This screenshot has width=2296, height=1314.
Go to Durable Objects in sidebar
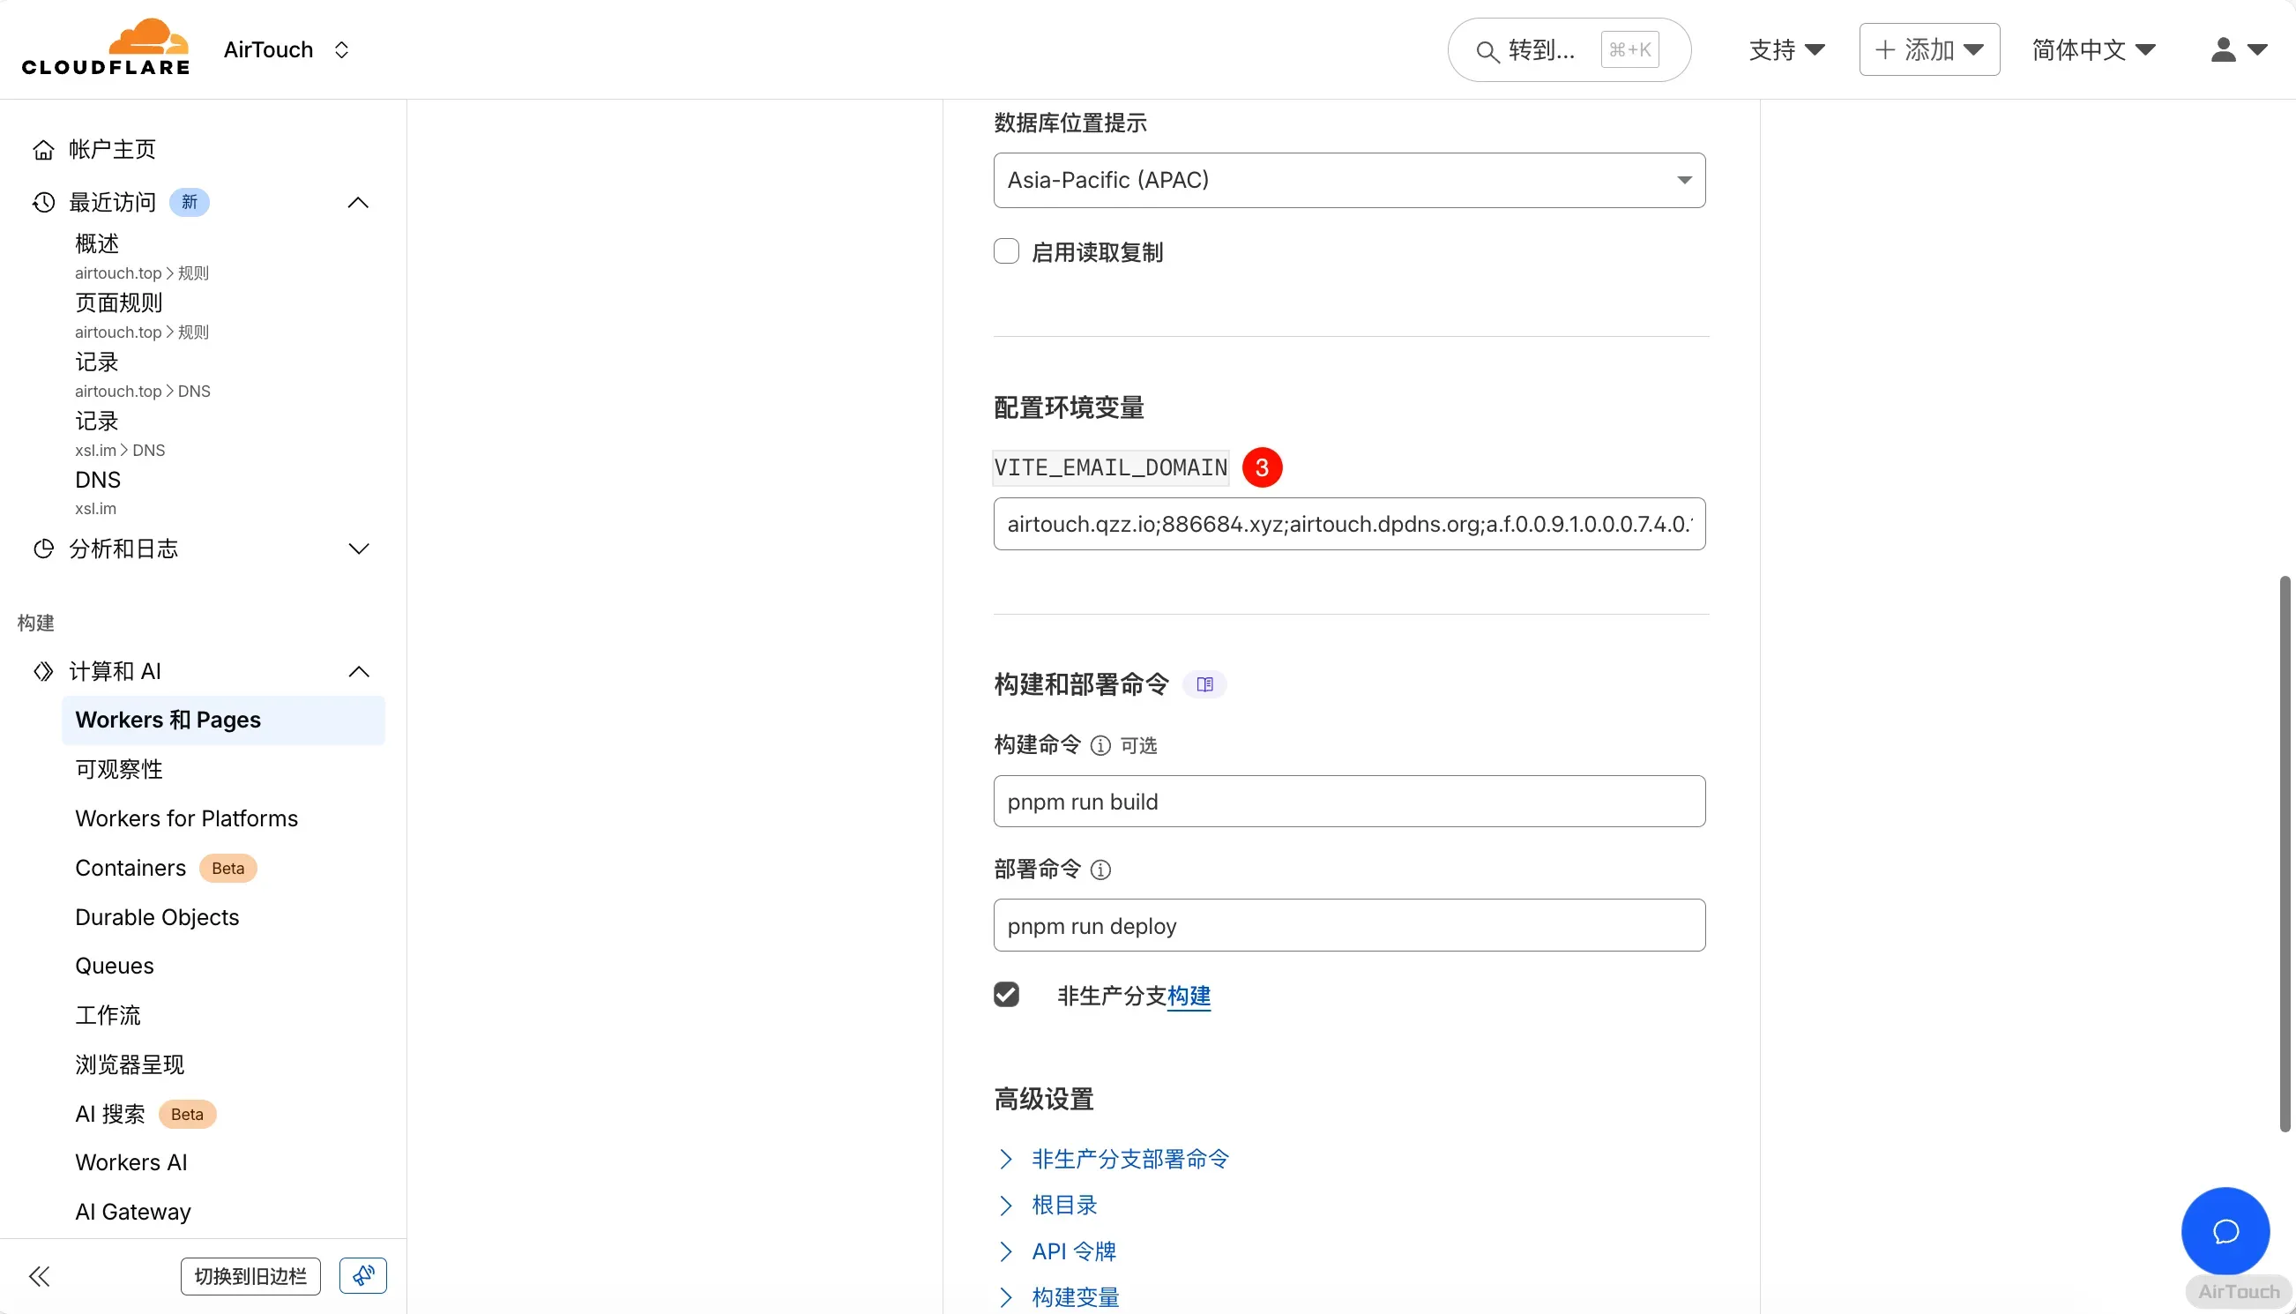157,917
